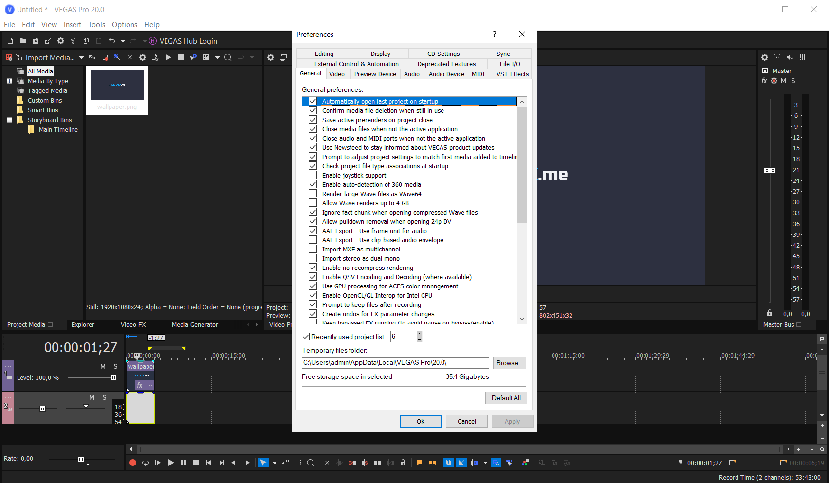Open edit tool selector dropdown arrow
This screenshot has height=483, width=829.
click(x=275, y=463)
